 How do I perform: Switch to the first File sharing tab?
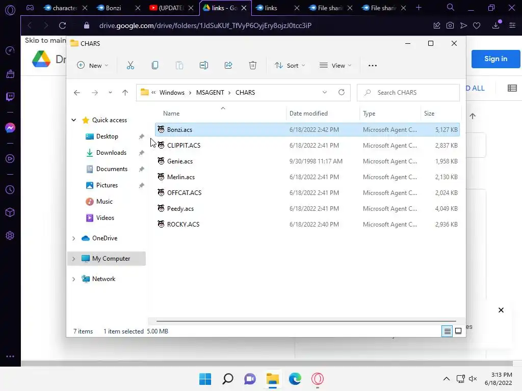[x=330, y=8]
